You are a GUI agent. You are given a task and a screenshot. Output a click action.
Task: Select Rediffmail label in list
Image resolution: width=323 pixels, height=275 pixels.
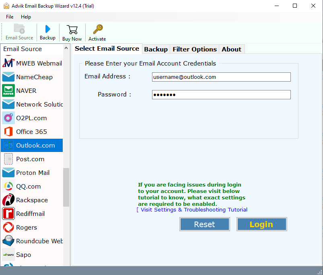(30, 213)
